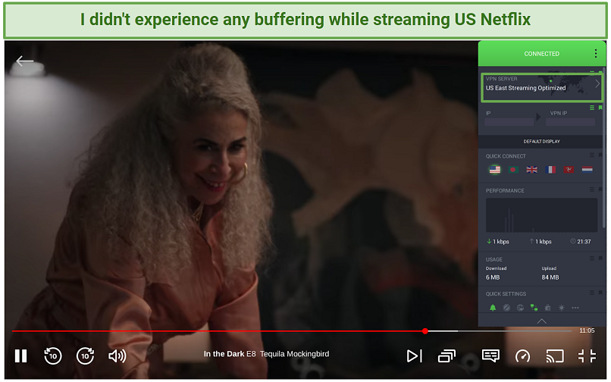Click the 21:37 connection duration
The height and width of the screenshot is (382, 611).
point(581,242)
